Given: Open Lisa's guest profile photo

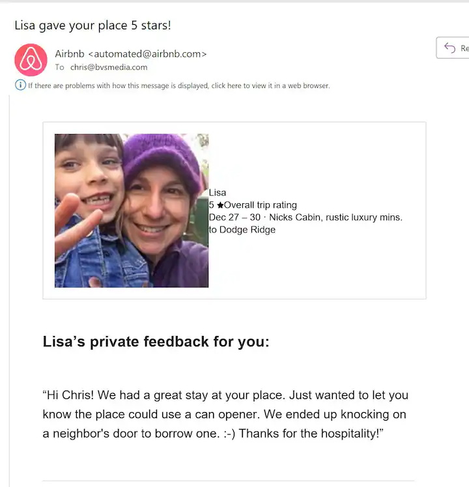Looking at the screenshot, I should click(x=131, y=210).
